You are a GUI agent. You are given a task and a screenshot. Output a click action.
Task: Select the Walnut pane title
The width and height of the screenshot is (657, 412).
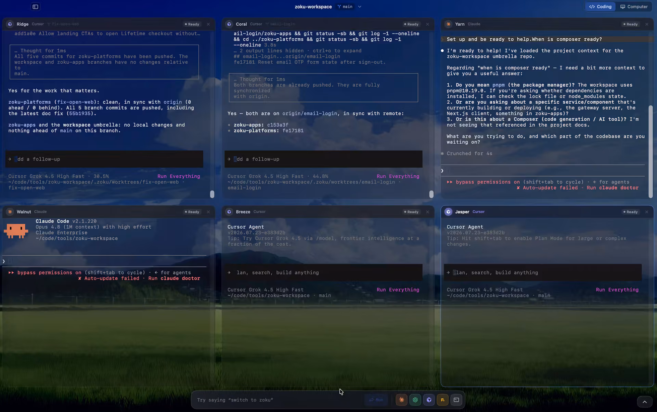[x=24, y=212]
